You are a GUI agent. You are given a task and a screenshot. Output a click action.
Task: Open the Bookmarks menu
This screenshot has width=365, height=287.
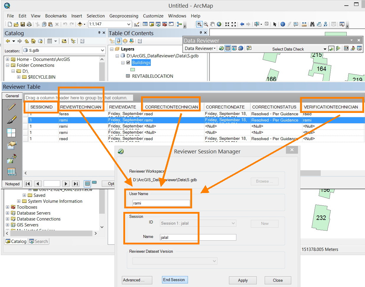(56, 16)
